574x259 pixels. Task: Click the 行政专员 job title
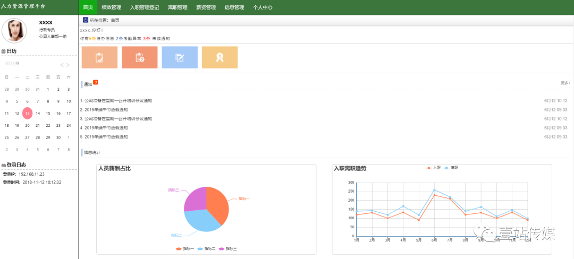coord(47,30)
